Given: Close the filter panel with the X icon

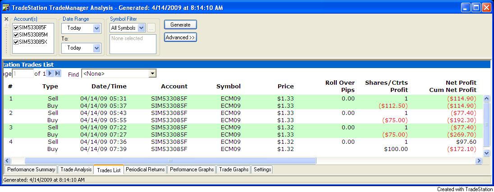Looking at the screenshot, I should point(6,19).
